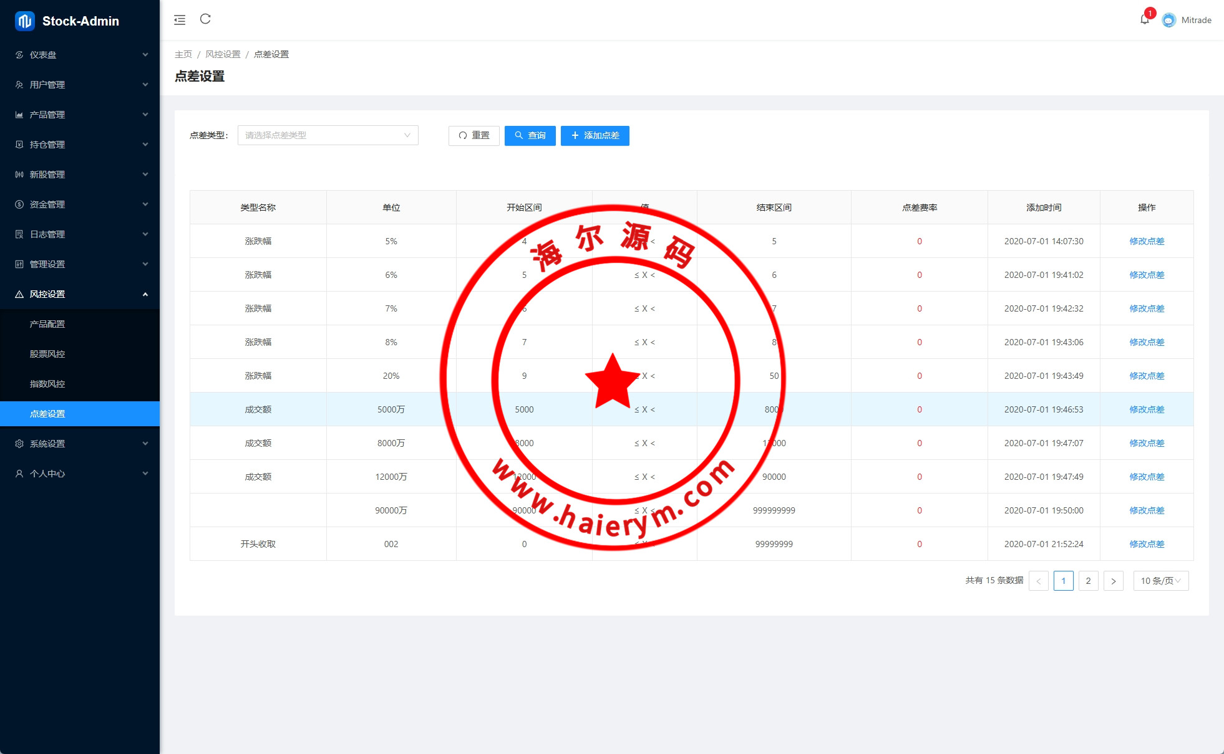Viewport: 1224px width, 754px height.
Task: Go to page 2 of results
Action: [x=1088, y=581]
